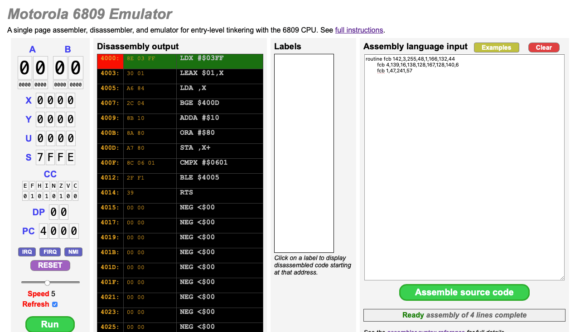Click the Speed 5 label

coord(41,294)
